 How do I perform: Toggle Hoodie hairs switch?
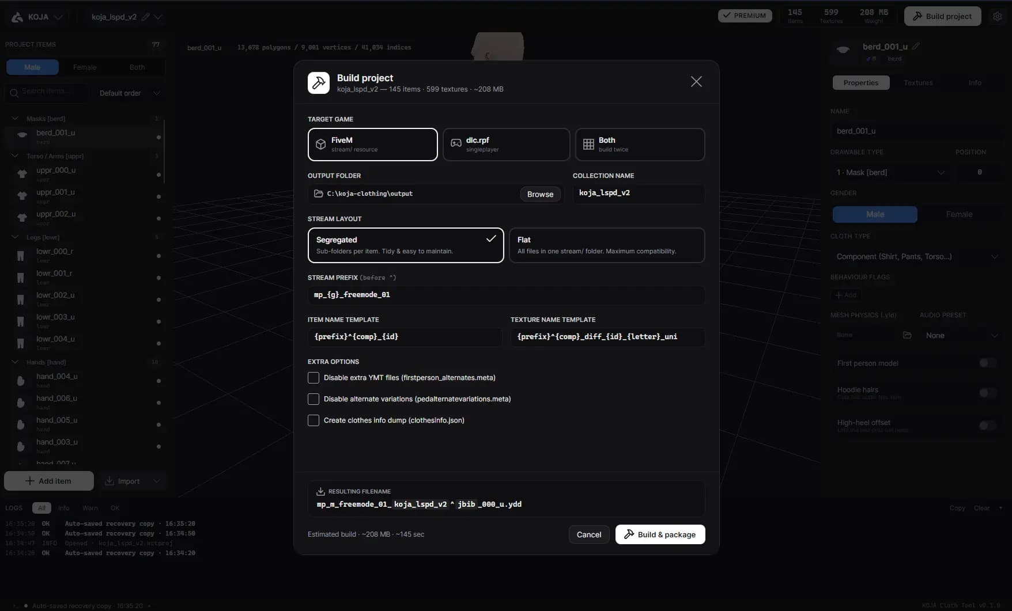987,393
